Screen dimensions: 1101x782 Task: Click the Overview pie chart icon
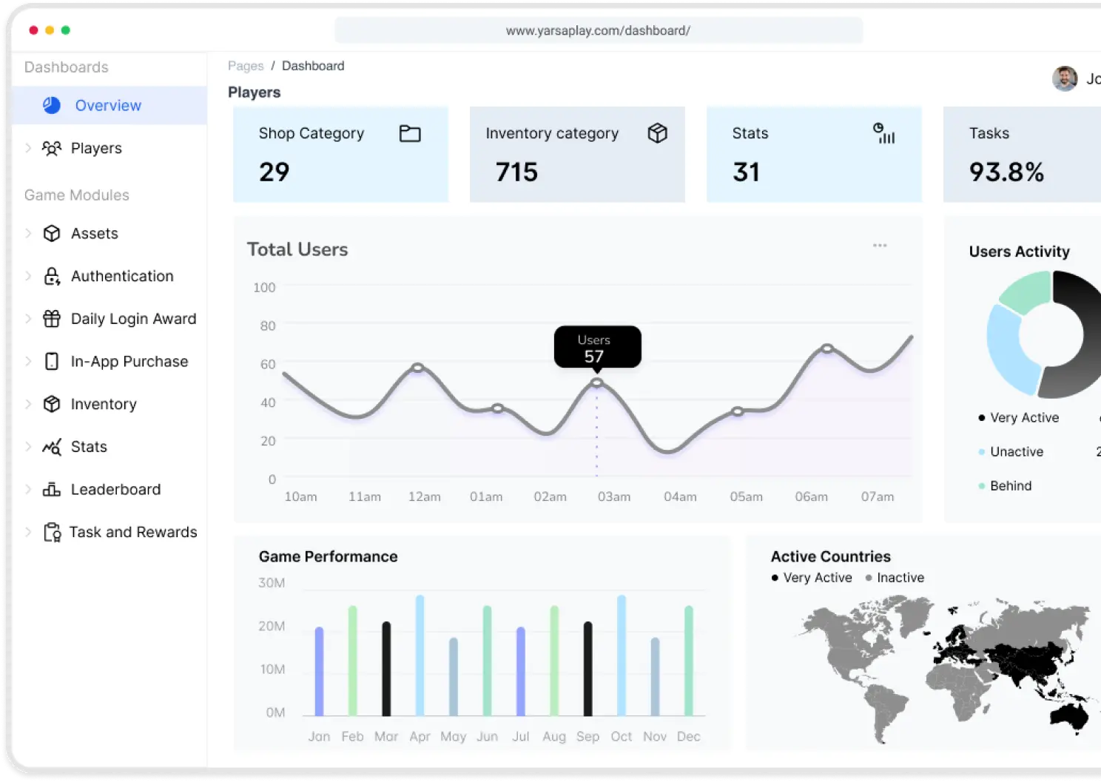point(52,105)
